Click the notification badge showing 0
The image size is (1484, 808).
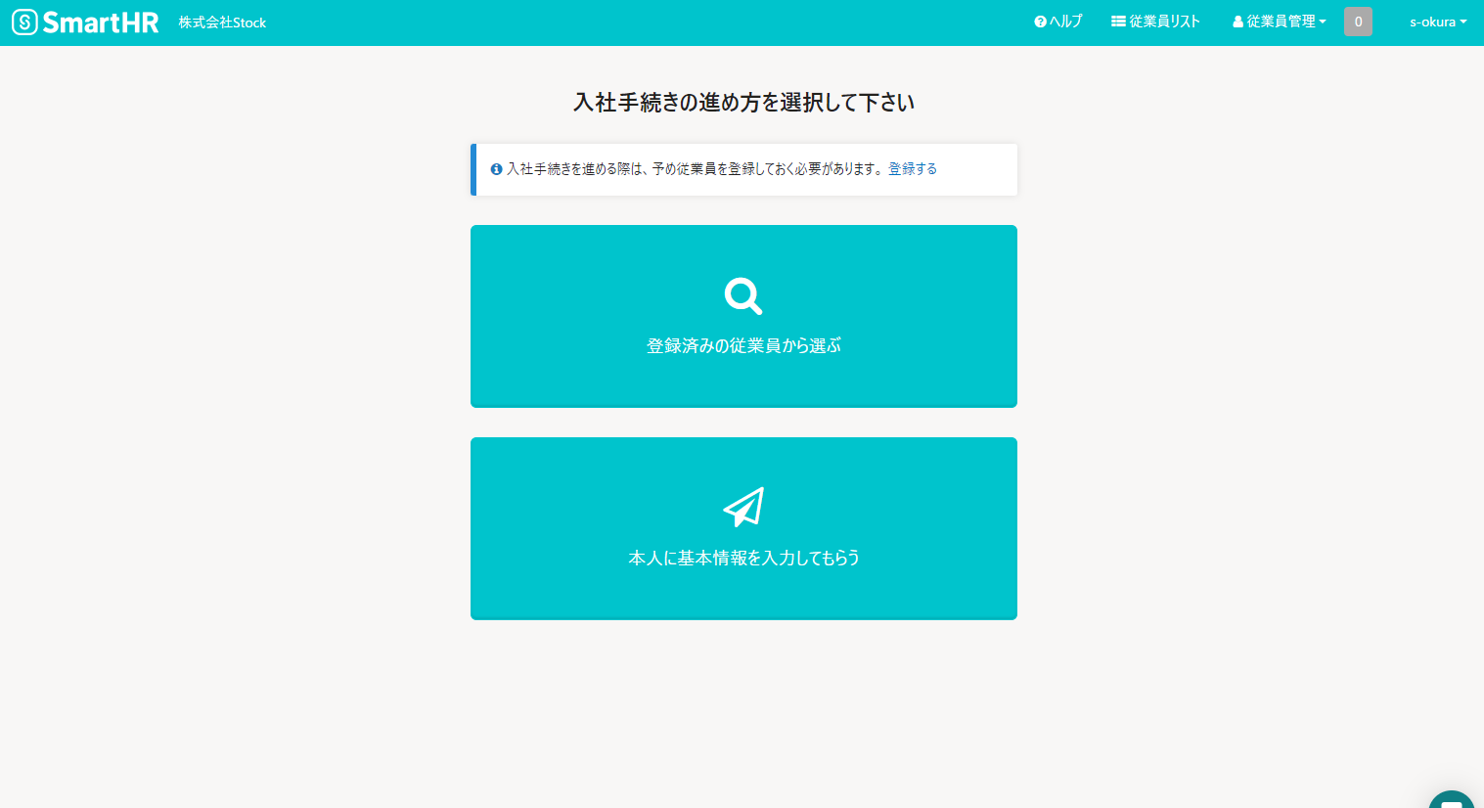pyautogui.click(x=1358, y=21)
